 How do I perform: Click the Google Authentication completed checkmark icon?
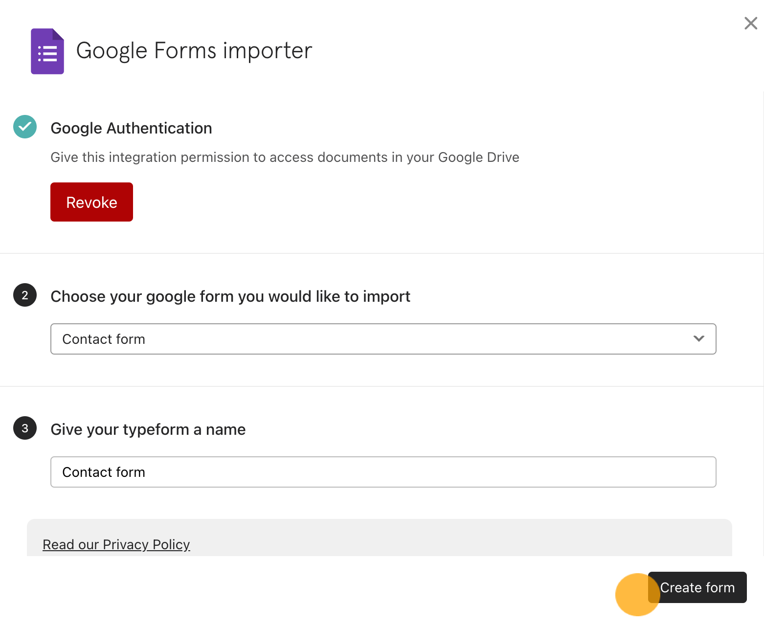click(25, 127)
